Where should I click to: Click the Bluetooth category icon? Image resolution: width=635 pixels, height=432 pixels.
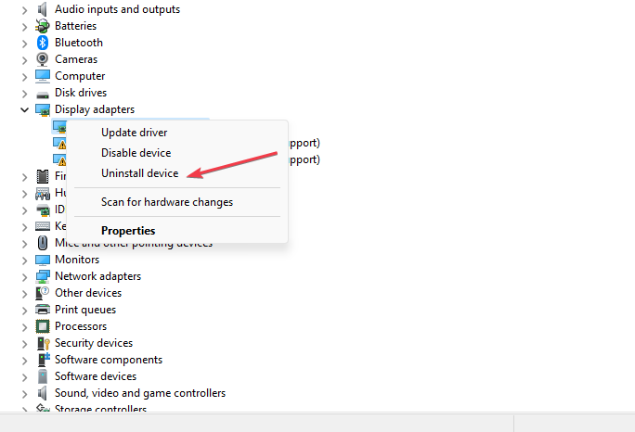point(43,43)
